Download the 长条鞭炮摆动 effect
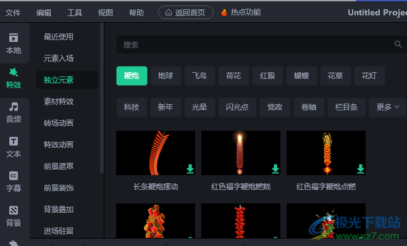 (190, 169)
